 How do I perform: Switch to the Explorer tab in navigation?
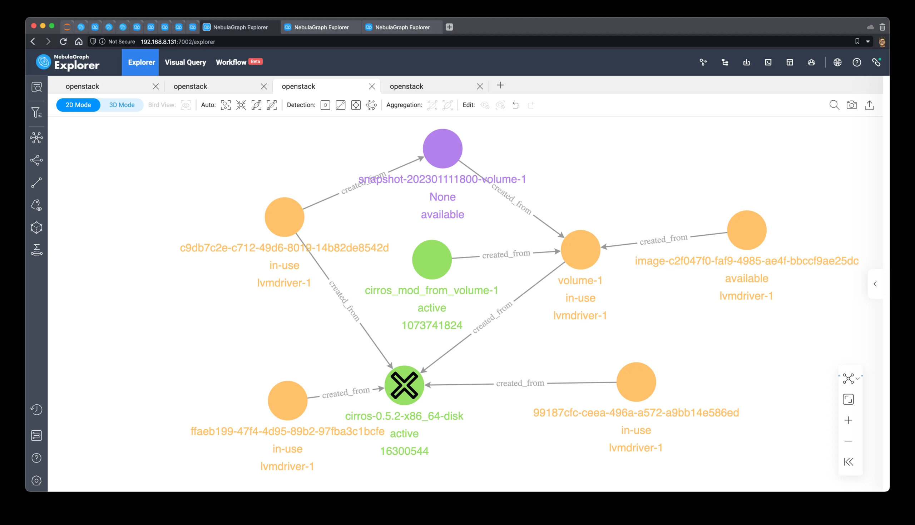click(x=142, y=62)
